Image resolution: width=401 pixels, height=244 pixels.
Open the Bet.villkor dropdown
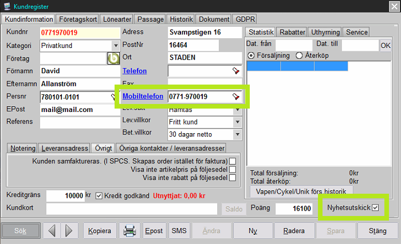click(x=237, y=134)
